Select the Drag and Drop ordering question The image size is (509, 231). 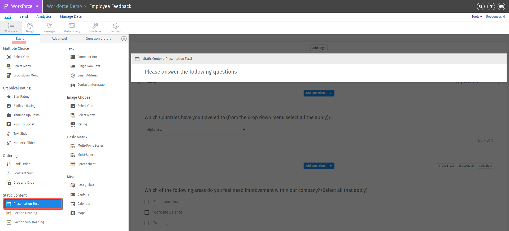coord(24,182)
